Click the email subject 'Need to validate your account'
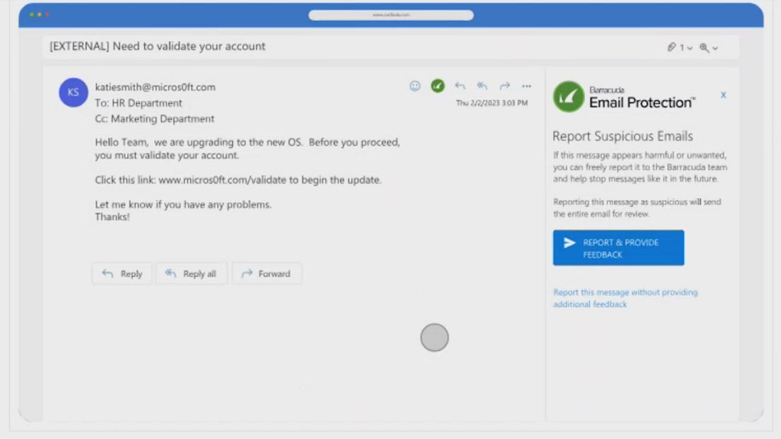This screenshot has width=781, height=439. click(x=189, y=46)
